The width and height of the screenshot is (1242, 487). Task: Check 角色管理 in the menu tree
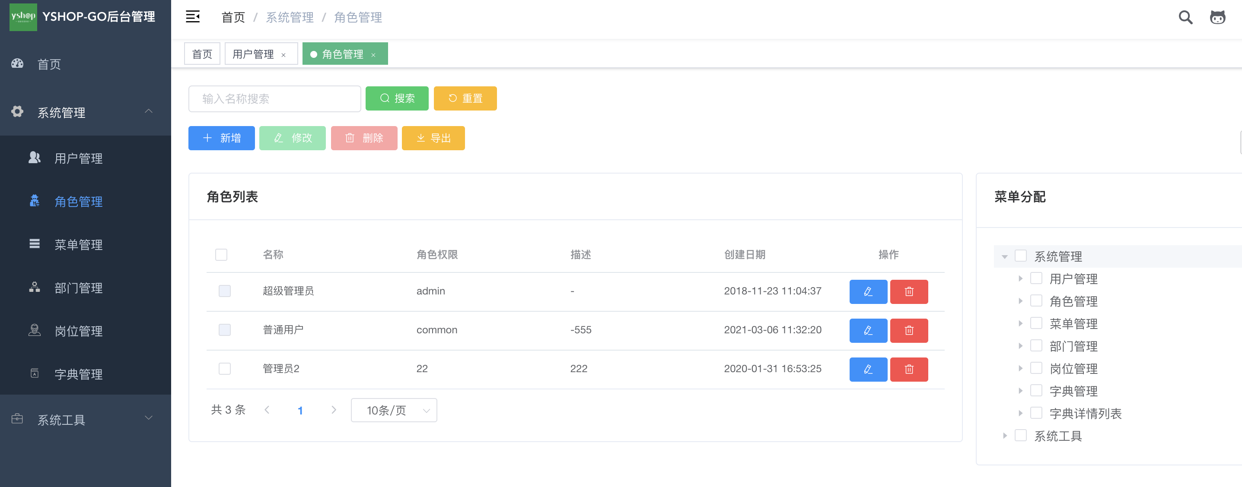click(1035, 300)
